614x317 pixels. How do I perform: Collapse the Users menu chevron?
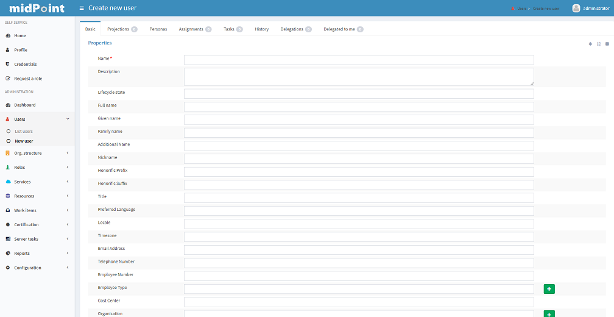(68, 119)
